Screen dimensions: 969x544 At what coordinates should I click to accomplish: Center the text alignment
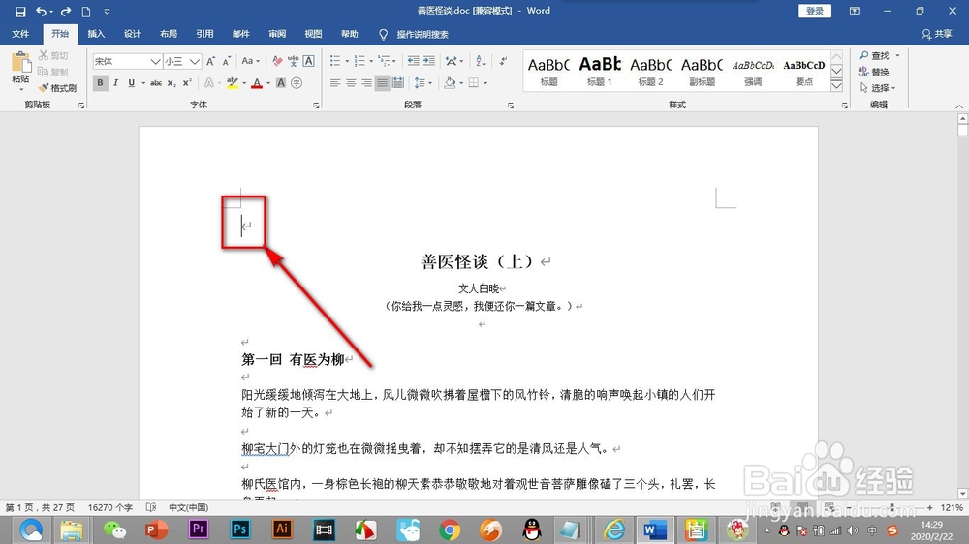click(x=351, y=82)
